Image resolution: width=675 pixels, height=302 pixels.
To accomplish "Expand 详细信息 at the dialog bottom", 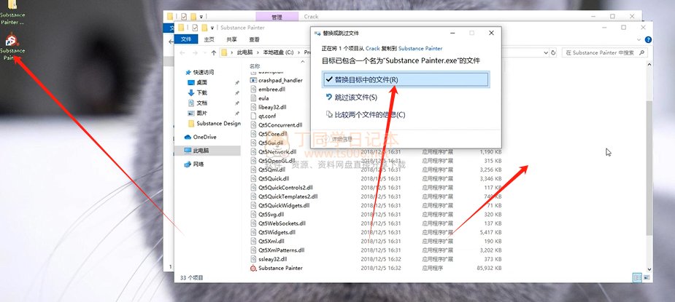I will pos(339,139).
